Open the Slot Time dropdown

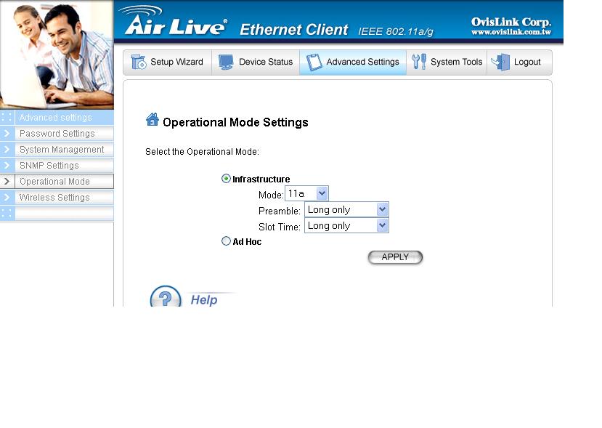pos(346,225)
